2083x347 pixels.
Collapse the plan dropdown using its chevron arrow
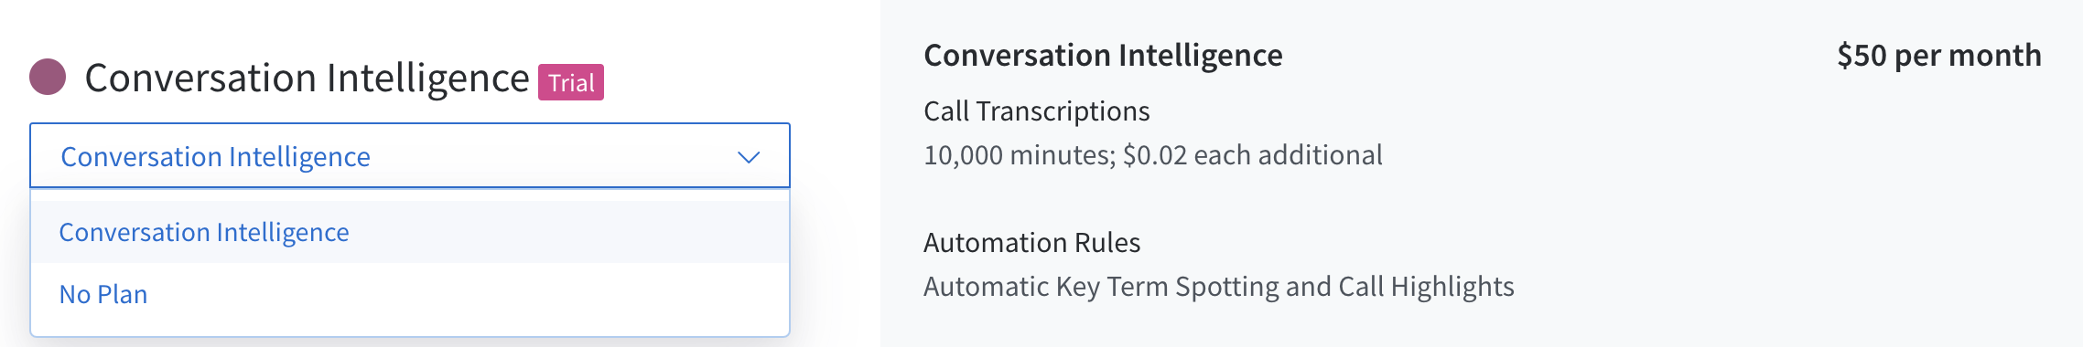click(x=749, y=157)
